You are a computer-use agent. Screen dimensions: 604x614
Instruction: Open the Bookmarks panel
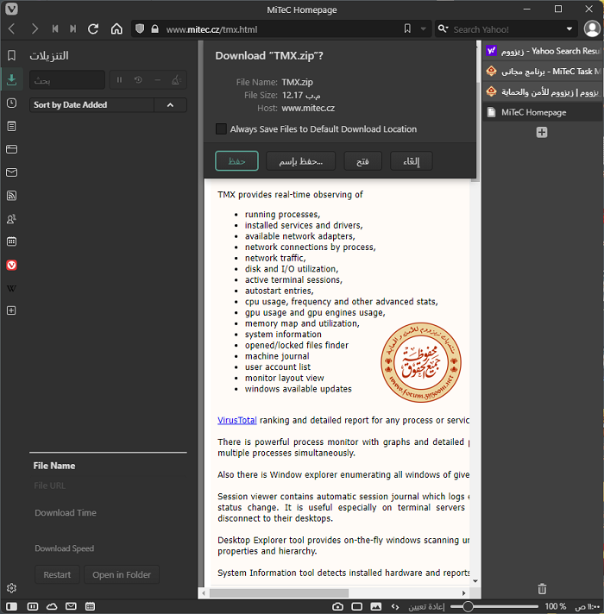(x=12, y=55)
